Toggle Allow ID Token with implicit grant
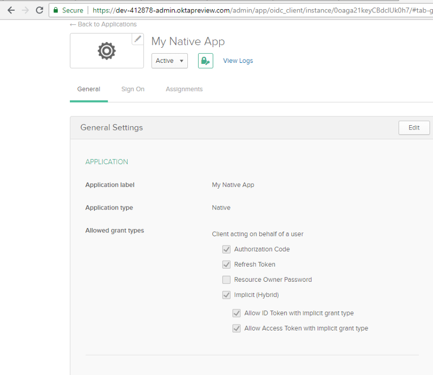433x375 pixels. point(237,313)
